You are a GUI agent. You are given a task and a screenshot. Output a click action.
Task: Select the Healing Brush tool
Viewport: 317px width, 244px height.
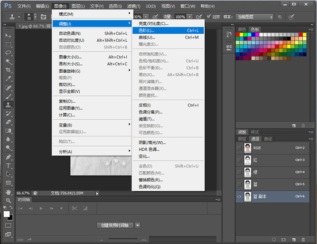pos(8,88)
